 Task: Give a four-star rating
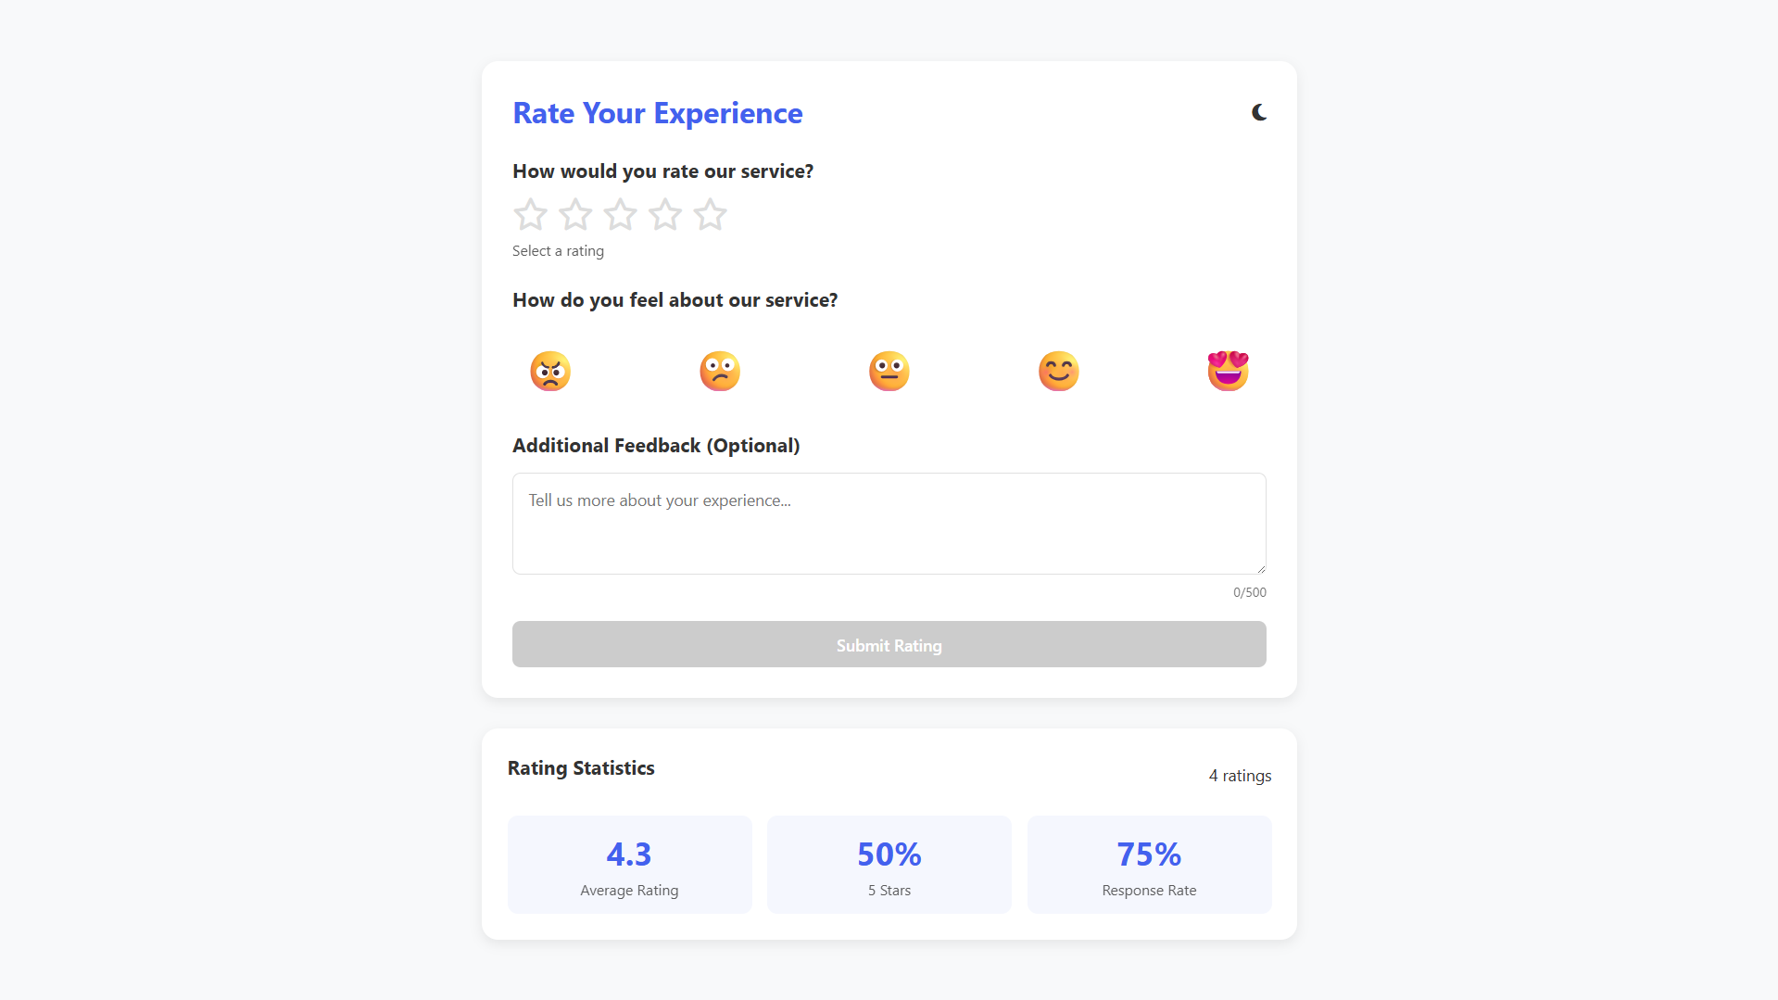665,215
